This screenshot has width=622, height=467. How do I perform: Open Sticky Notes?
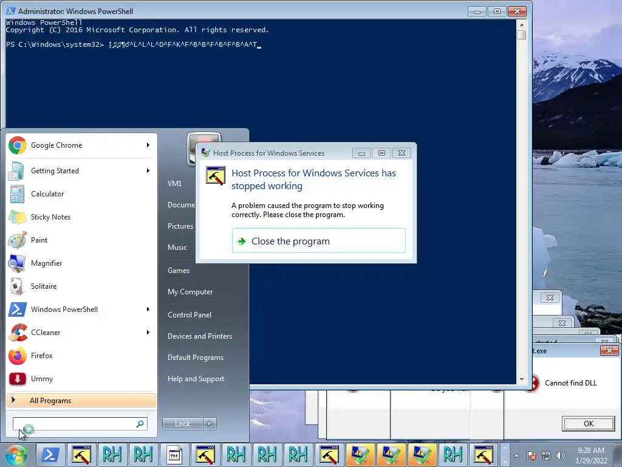coord(81,217)
